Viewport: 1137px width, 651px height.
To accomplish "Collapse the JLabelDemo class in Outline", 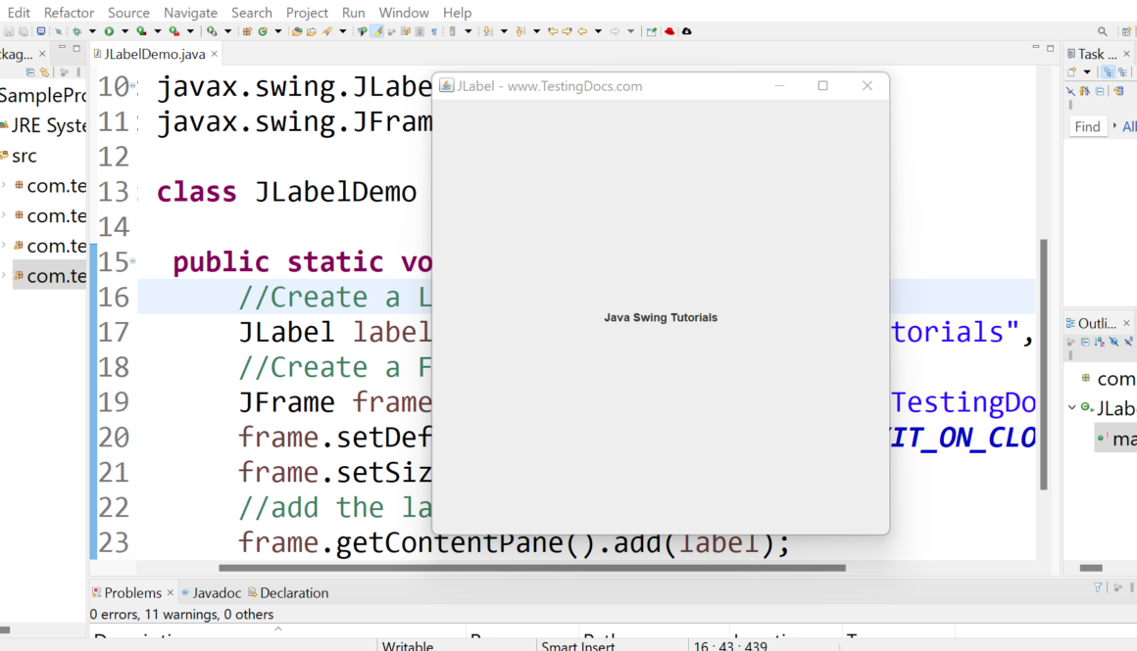I will (1072, 408).
